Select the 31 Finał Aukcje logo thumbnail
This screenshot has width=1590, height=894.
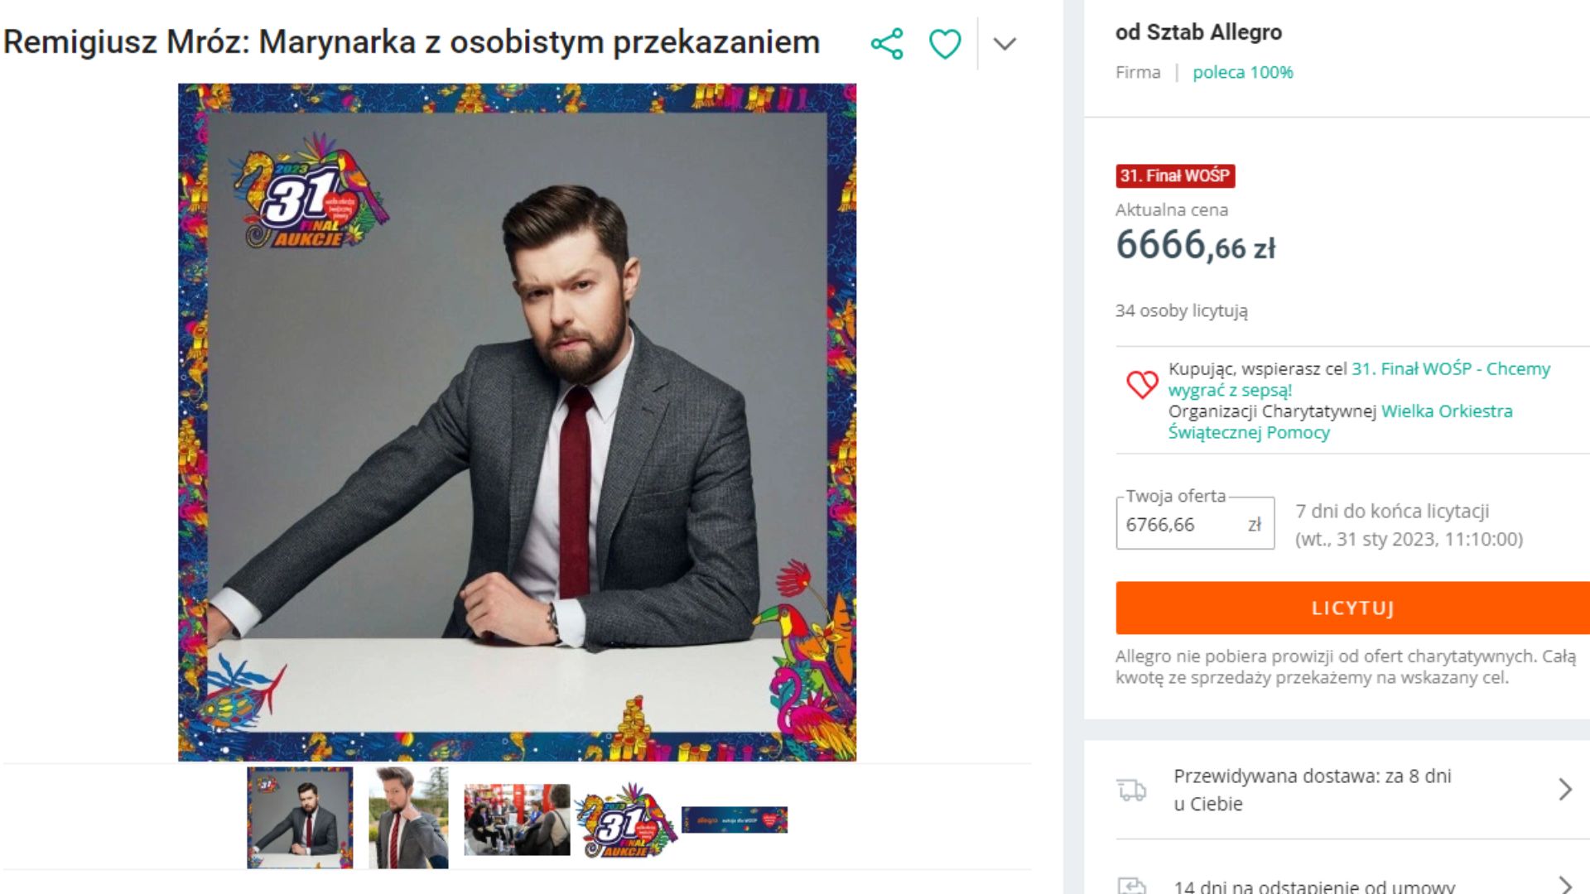[x=626, y=821]
